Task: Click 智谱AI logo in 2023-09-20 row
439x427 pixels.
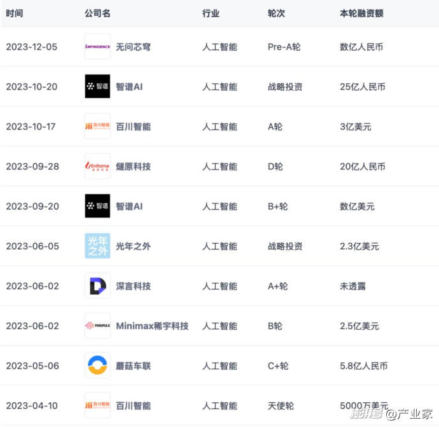Action: (97, 206)
